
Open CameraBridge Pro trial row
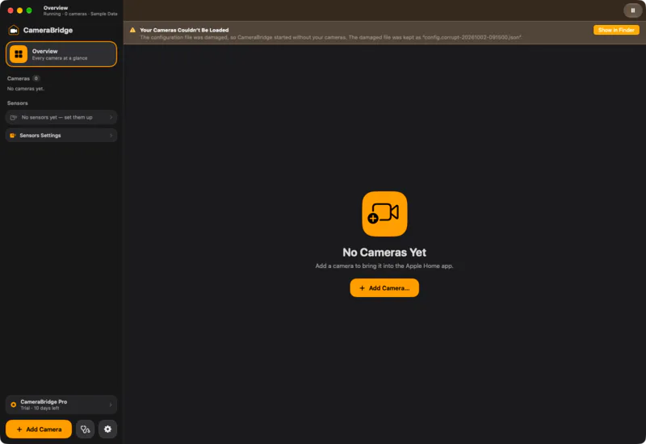click(61, 405)
